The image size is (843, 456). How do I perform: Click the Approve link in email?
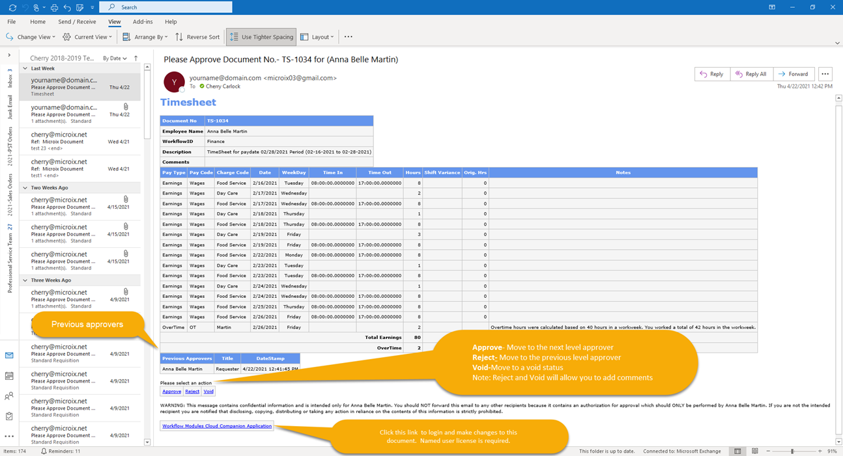(x=171, y=392)
